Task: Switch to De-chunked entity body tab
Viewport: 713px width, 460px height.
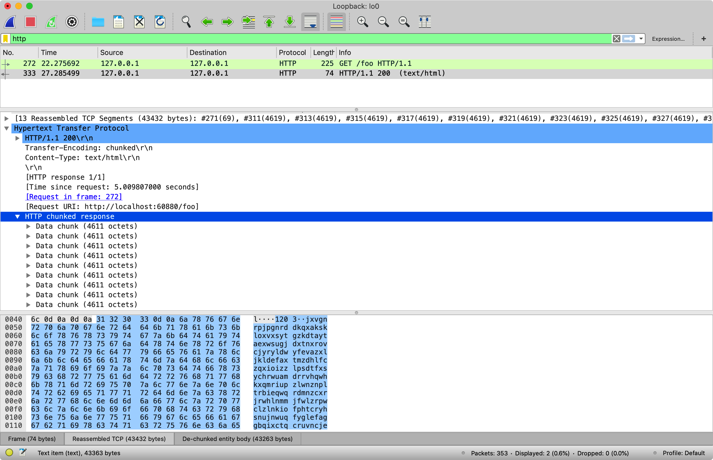Action: (237, 439)
